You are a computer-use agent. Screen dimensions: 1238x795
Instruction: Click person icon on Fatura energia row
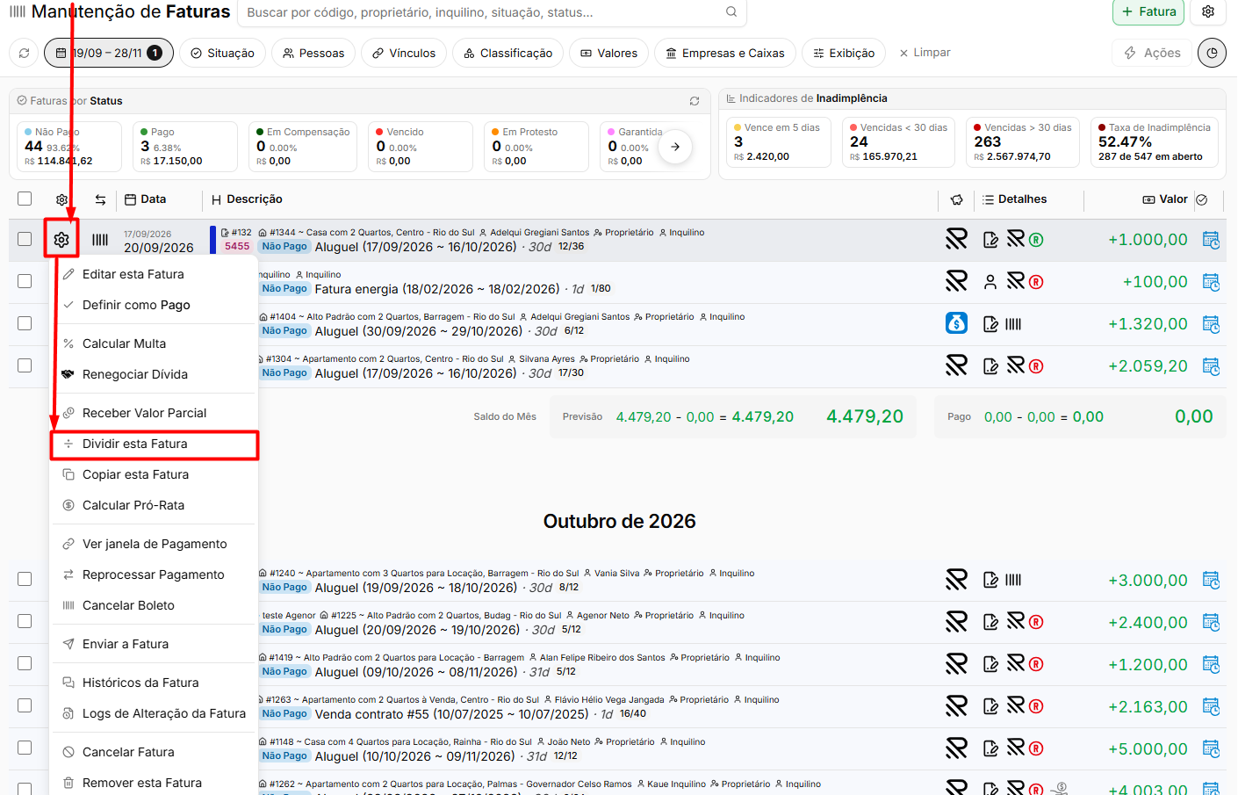990,282
